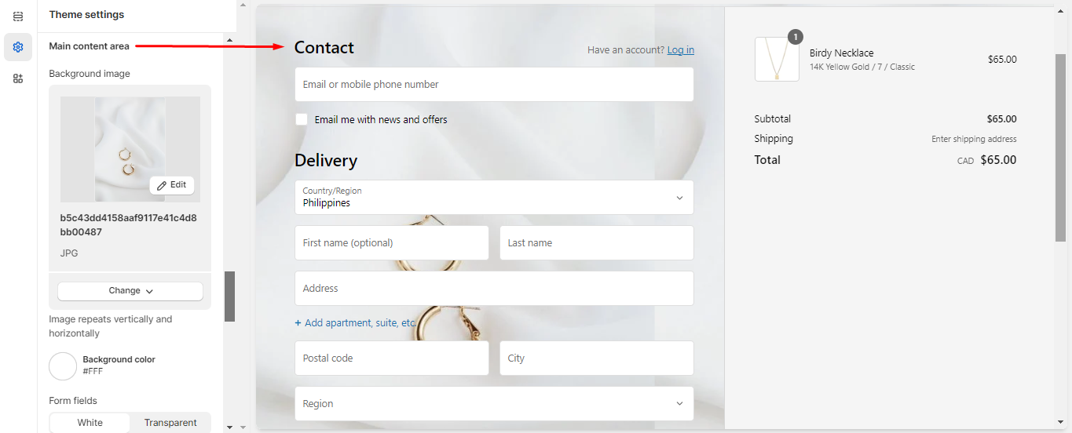Open the Background color swatch

coord(63,366)
